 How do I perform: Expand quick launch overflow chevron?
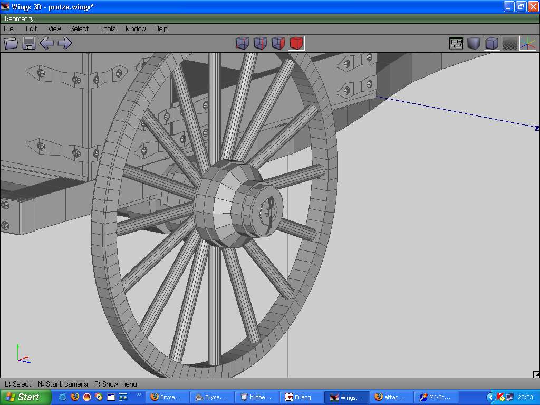pos(139,394)
